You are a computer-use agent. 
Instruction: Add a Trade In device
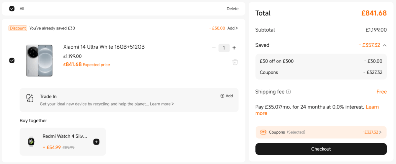click(227, 96)
